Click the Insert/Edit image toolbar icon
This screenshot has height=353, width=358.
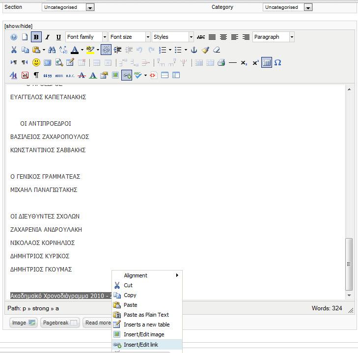115,75
